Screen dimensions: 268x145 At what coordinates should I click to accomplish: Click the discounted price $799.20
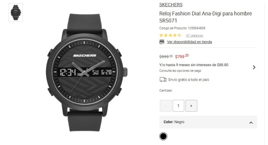click(x=182, y=56)
